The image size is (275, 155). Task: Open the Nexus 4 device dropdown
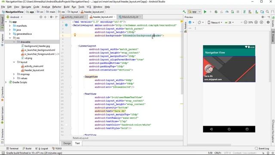tap(215, 22)
